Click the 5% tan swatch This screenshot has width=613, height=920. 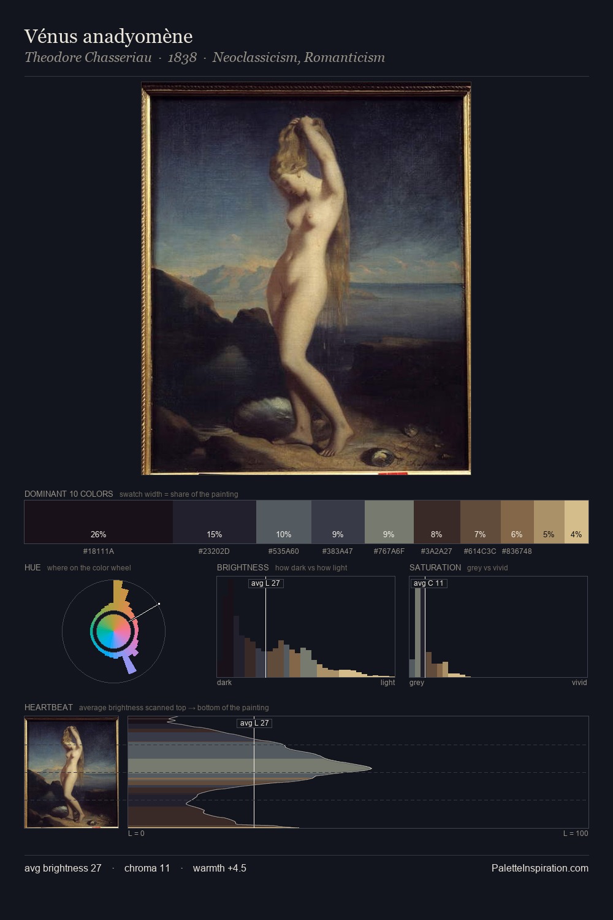549,522
